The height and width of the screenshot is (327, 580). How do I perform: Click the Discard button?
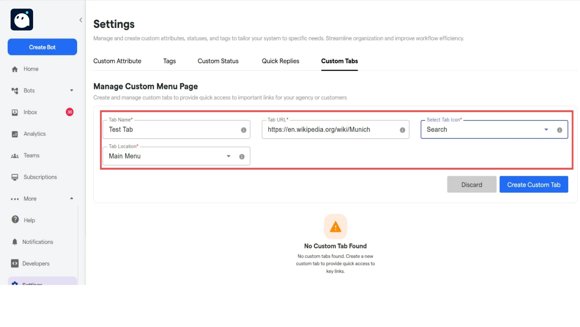coord(472,184)
